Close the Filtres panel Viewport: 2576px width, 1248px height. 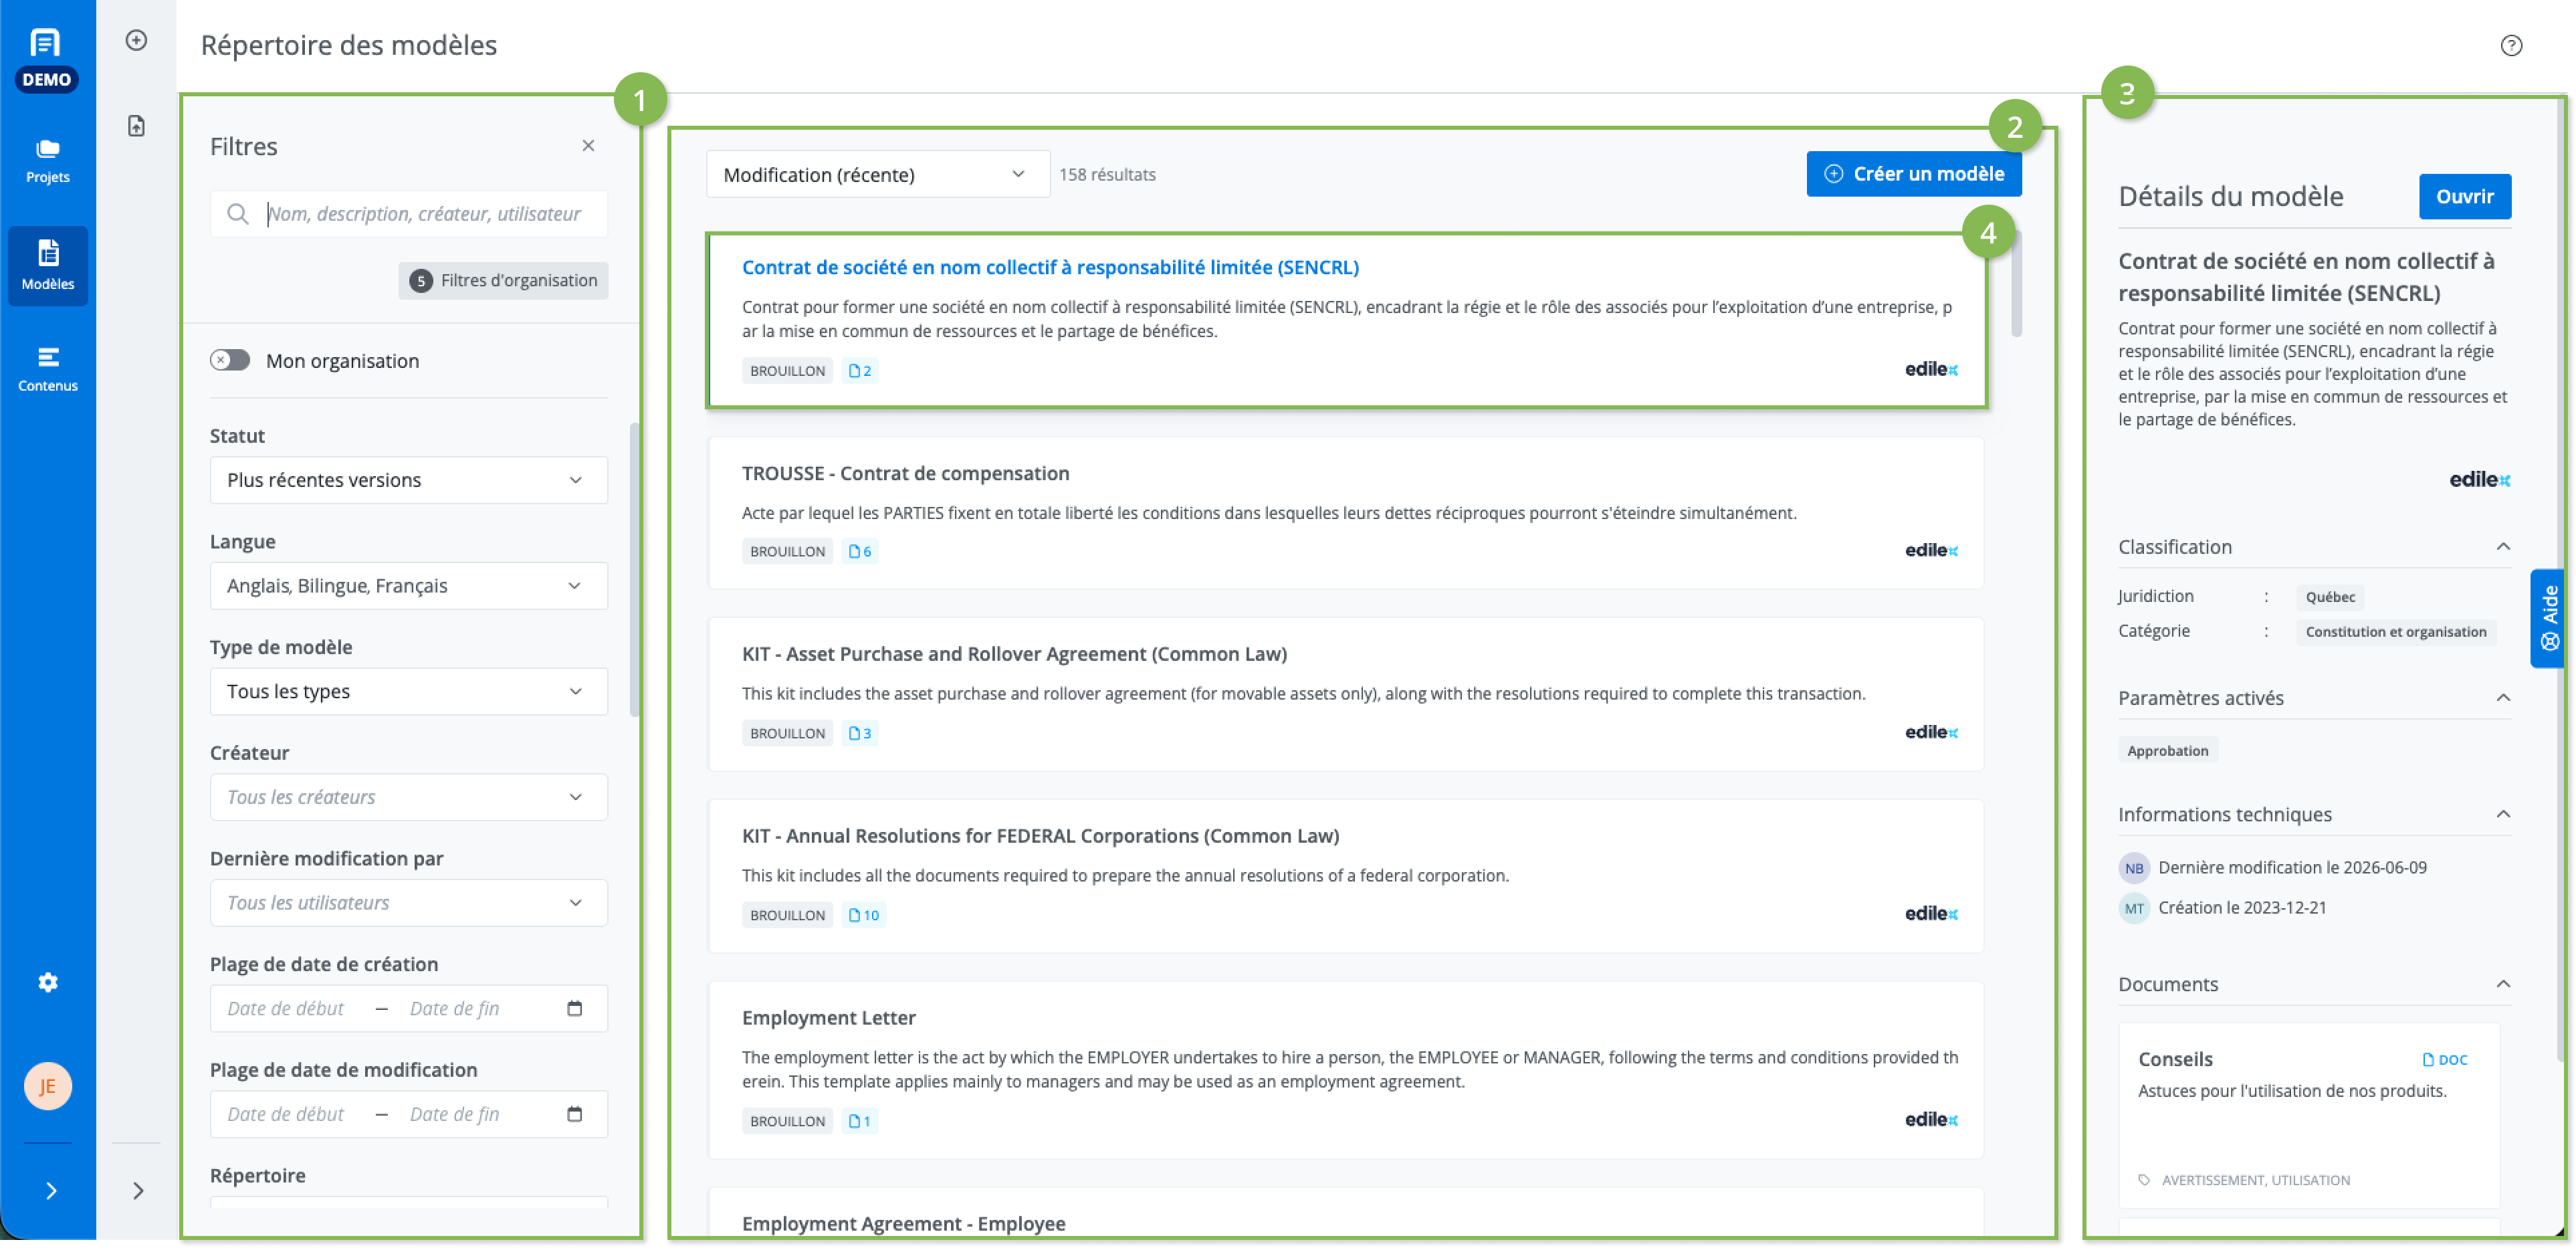(588, 146)
